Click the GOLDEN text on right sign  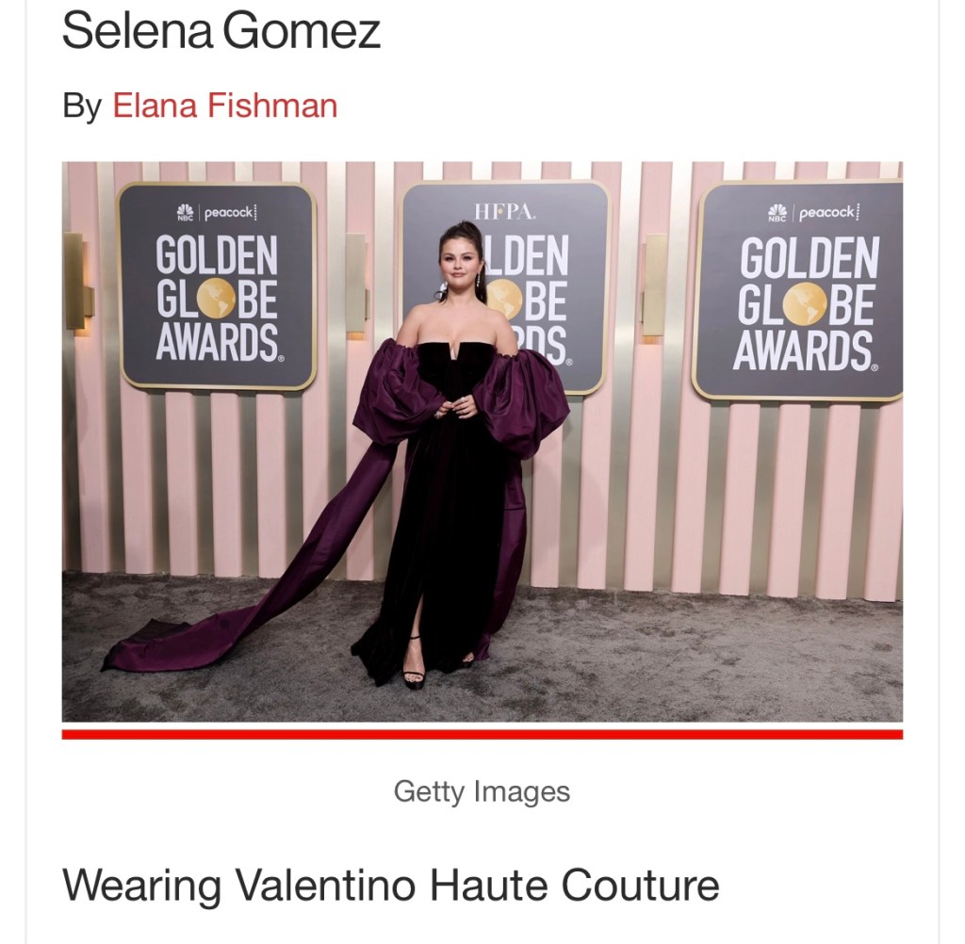coord(810,258)
